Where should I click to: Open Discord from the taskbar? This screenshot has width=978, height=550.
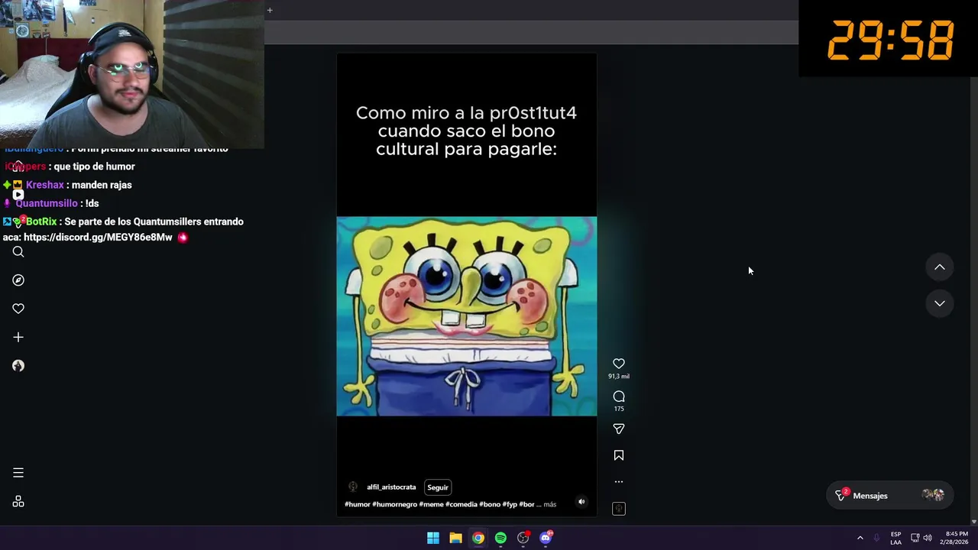[546, 538]
